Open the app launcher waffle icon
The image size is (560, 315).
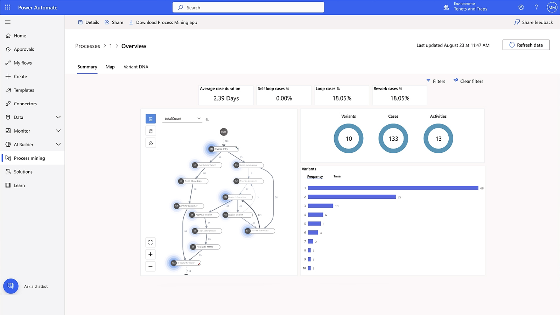[8, 7]
